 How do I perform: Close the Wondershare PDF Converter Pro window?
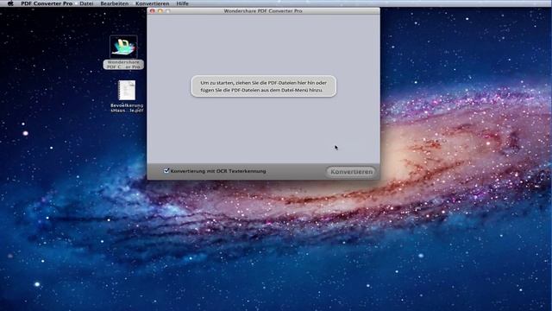pyautogui.click(x=153, y=11)
